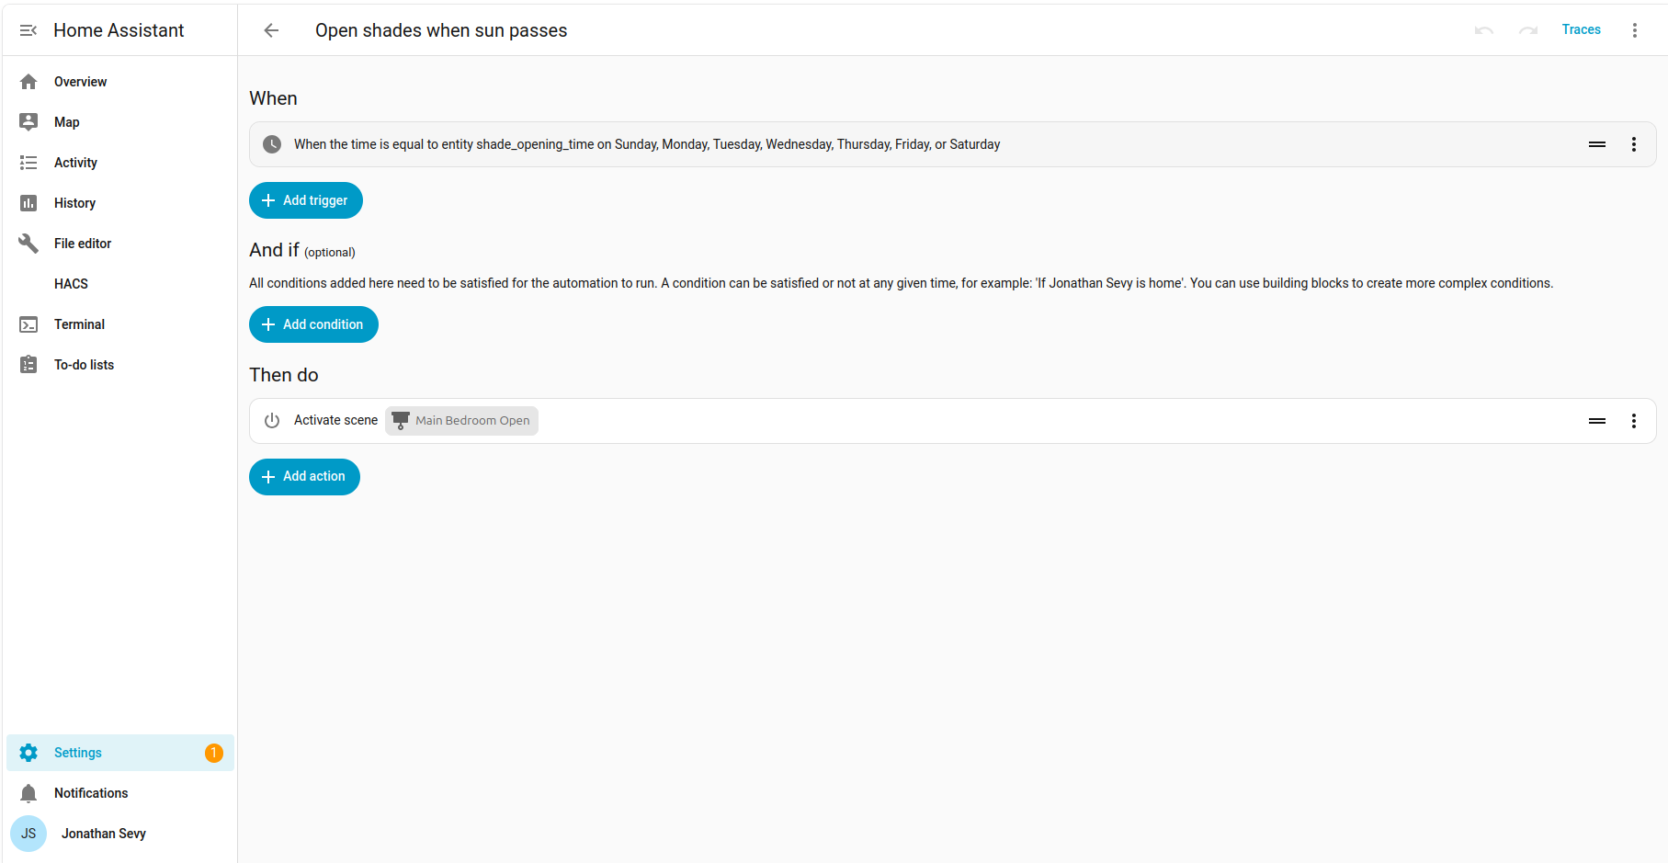This screenshot has height=863, width=1668.
Task: Open Settings via the gear icon
Action: (28, 753)
